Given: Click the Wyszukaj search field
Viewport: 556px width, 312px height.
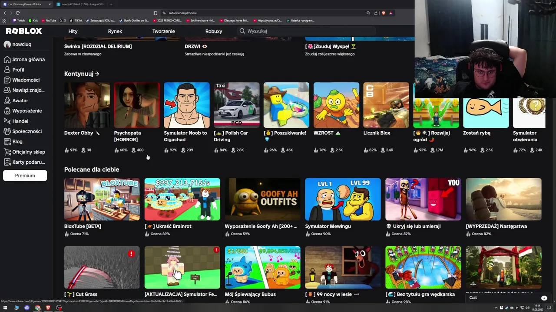Looking at the screenshot, I should tap(307, 31).
